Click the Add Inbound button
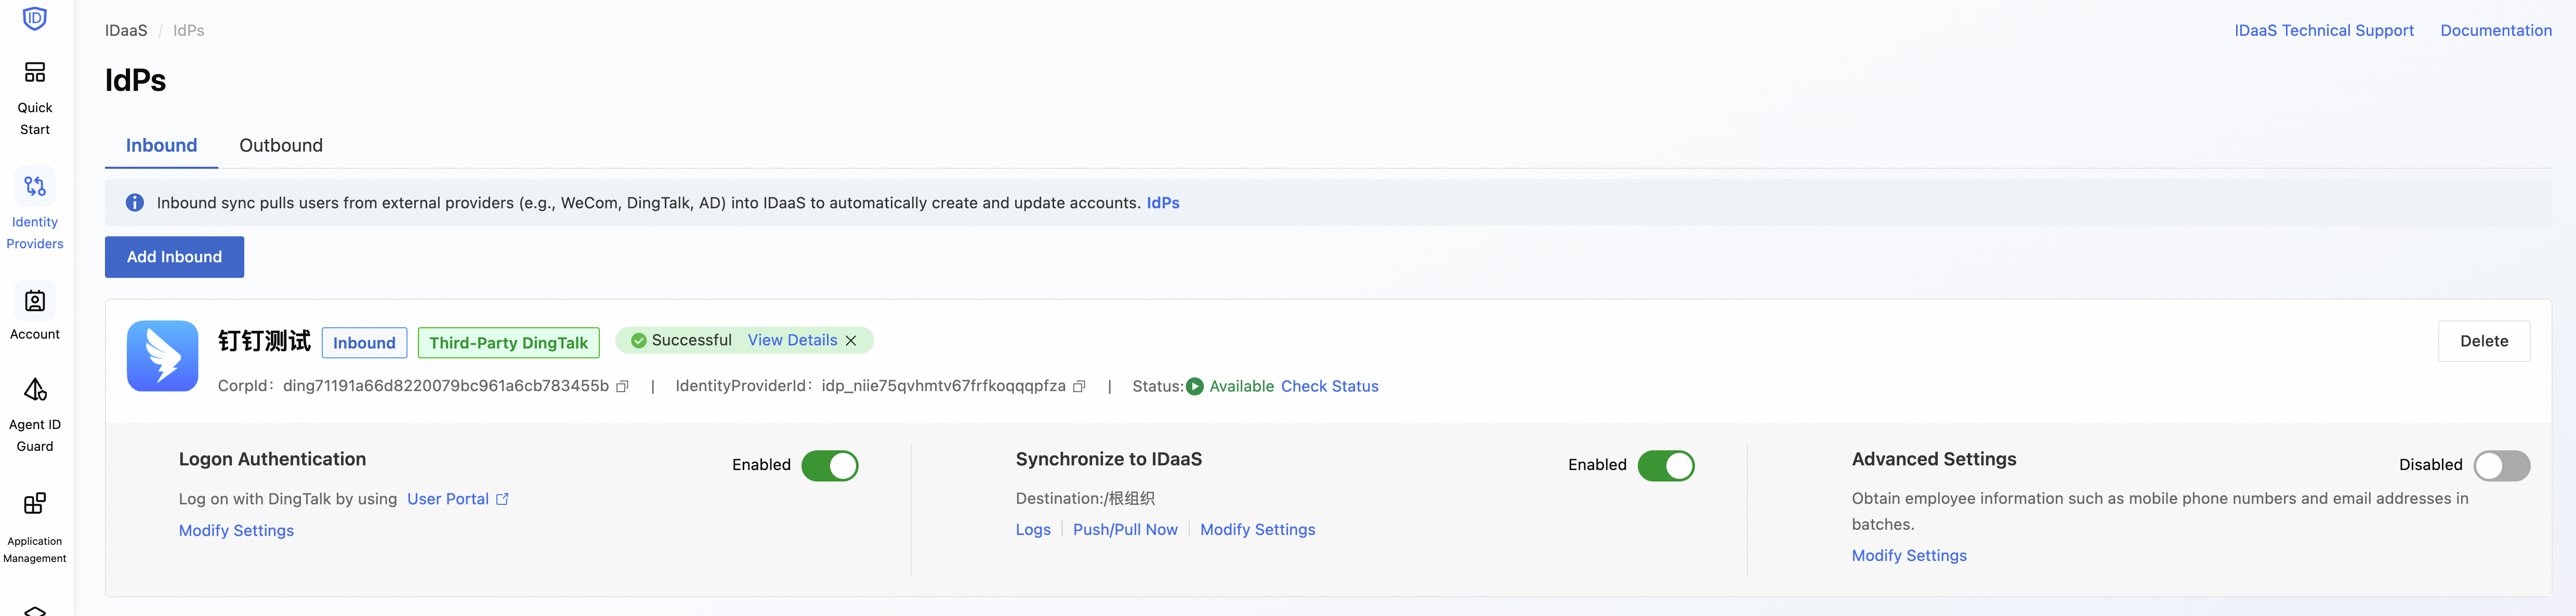The width and height of the screenshot is (2576, 616). pyautogui.click(x=174, y=257)
